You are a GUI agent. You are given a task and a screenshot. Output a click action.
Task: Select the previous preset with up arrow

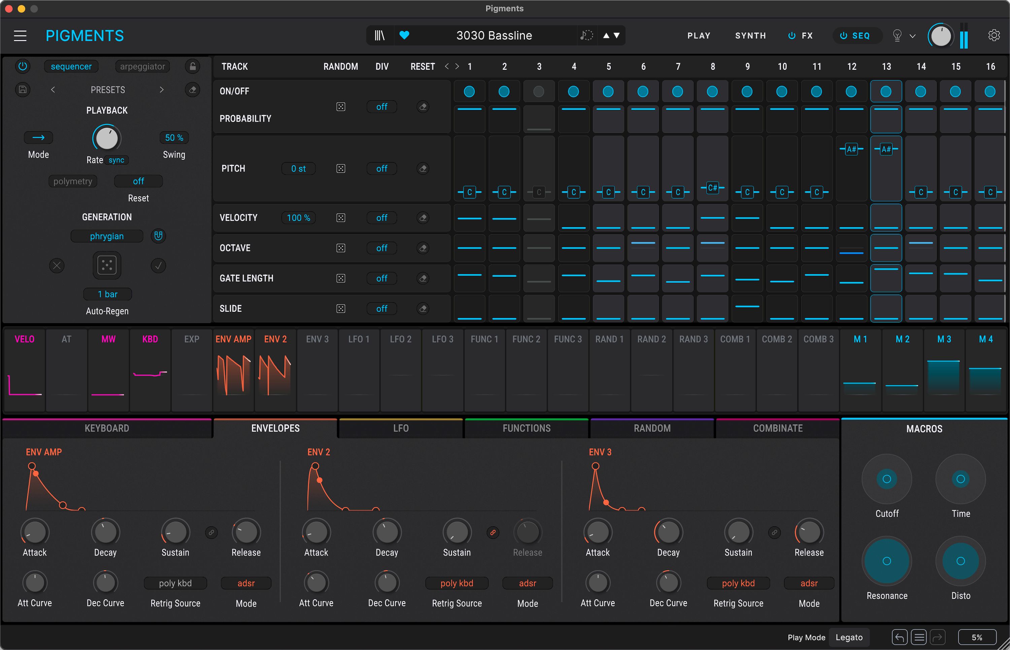[606, 35]
